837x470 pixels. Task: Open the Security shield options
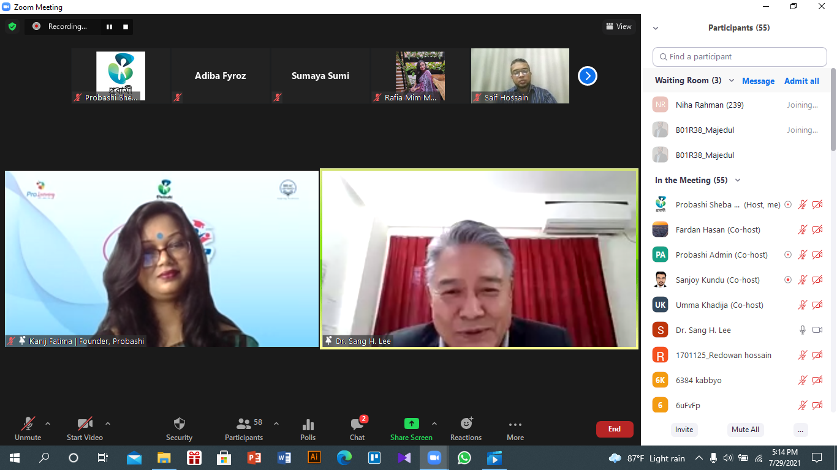coord(179,428)
